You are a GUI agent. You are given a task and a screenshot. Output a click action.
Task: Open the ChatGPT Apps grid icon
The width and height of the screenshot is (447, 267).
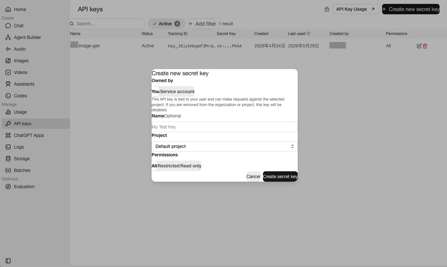coord(8,135)
